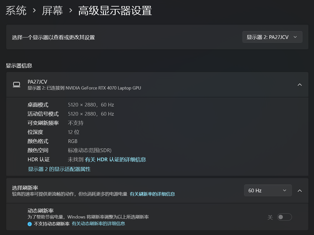
Task: Click the monitor icon beside PA27JCV
Action: point(16,85)
